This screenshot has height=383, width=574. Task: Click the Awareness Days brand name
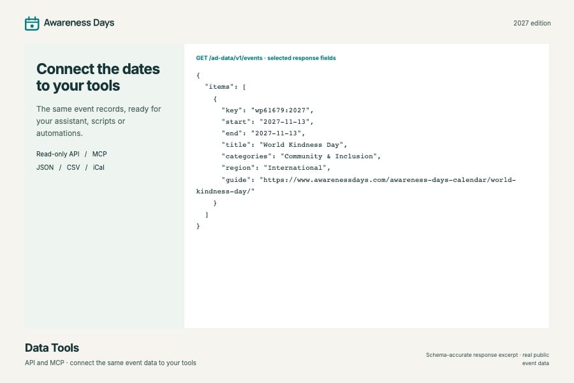pyautogui.click(x=79, y=23)
